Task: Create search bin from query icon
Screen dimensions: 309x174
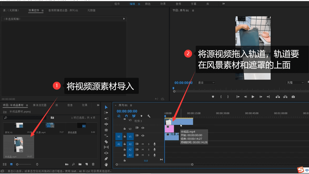Action: 52,118
